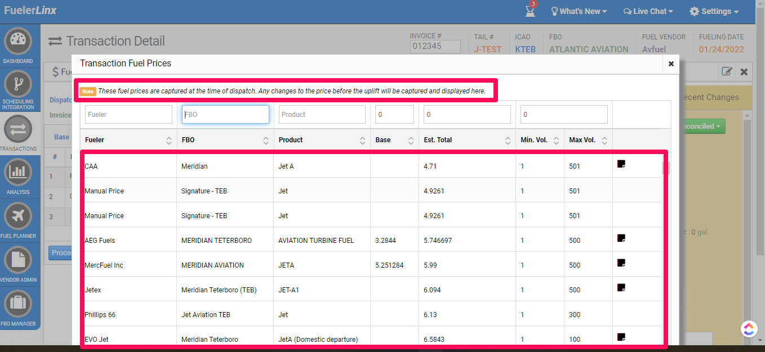Image resolution: width=765 pixels, height=352 pixels.
Task: Click the Est. Total filter input
Action: pyautogui.click(x=468, y=114)
